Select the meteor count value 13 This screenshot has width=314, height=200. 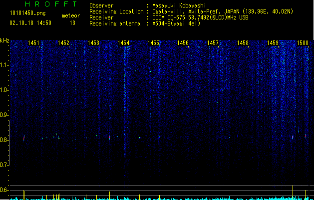pyautogui.click(x=72, y=23)
